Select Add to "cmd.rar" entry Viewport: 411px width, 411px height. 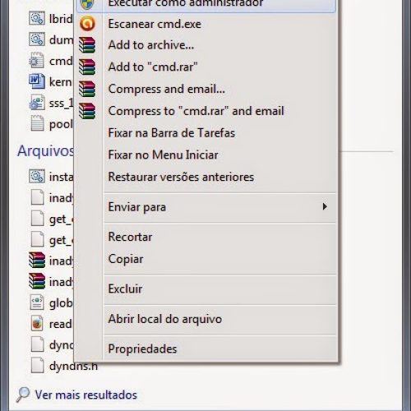tap(206, 67)
